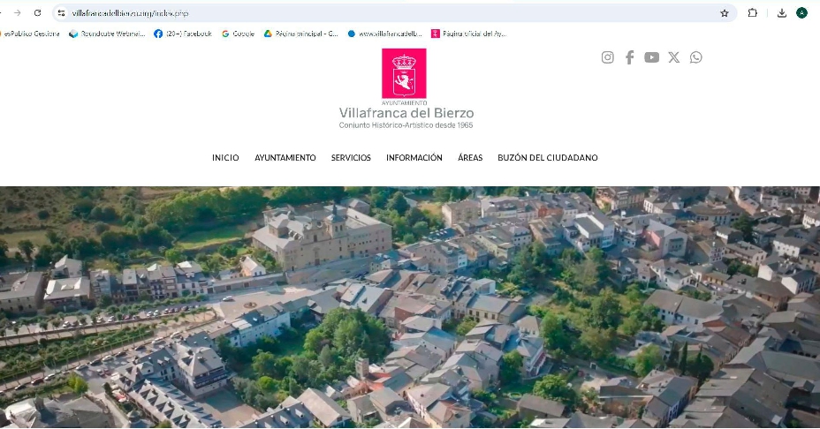Open the YouTube channel icon
This screenshot has height=429, width=820.
pyautogui.click(x=651, y=57)
